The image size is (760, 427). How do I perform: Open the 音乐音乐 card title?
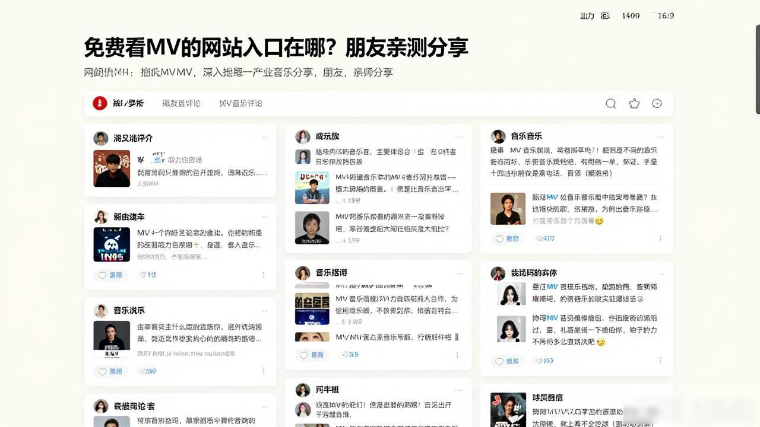[526, 136]
